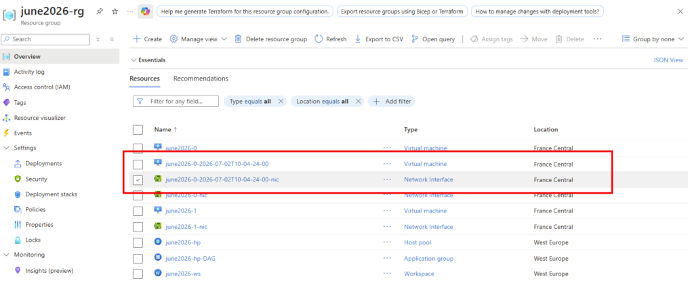The height and width of the screenshot is (281, 694).
Task: Check the june2026-hp-DAG row checkbox
Action: [x=138, y=259]
